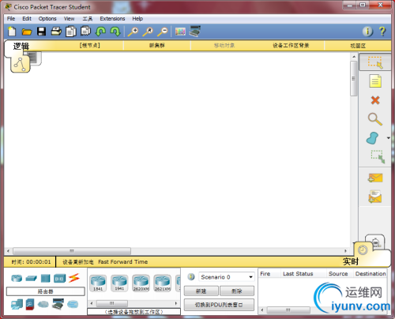The height and width of the screenshot is (319, 395).
Task: Open the Scenario 0 dropdown
Action: point(227,277)
